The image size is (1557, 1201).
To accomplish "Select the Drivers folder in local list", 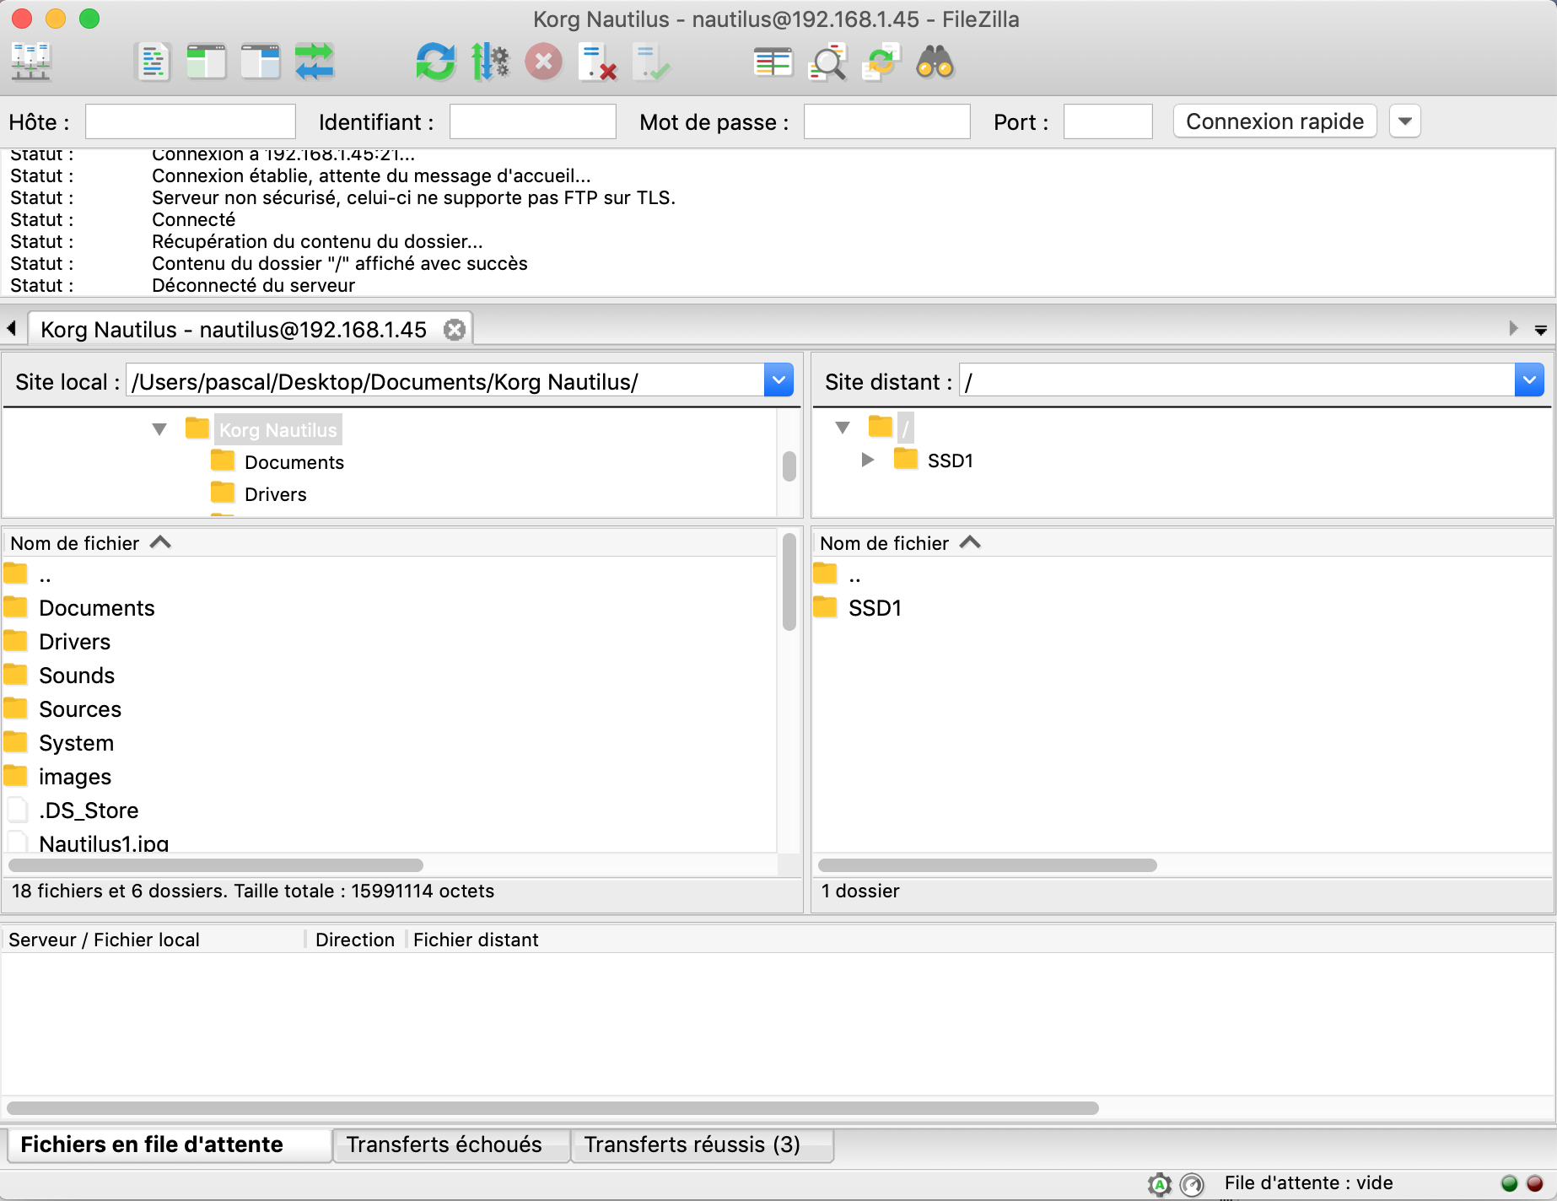I will pos(388,642).
